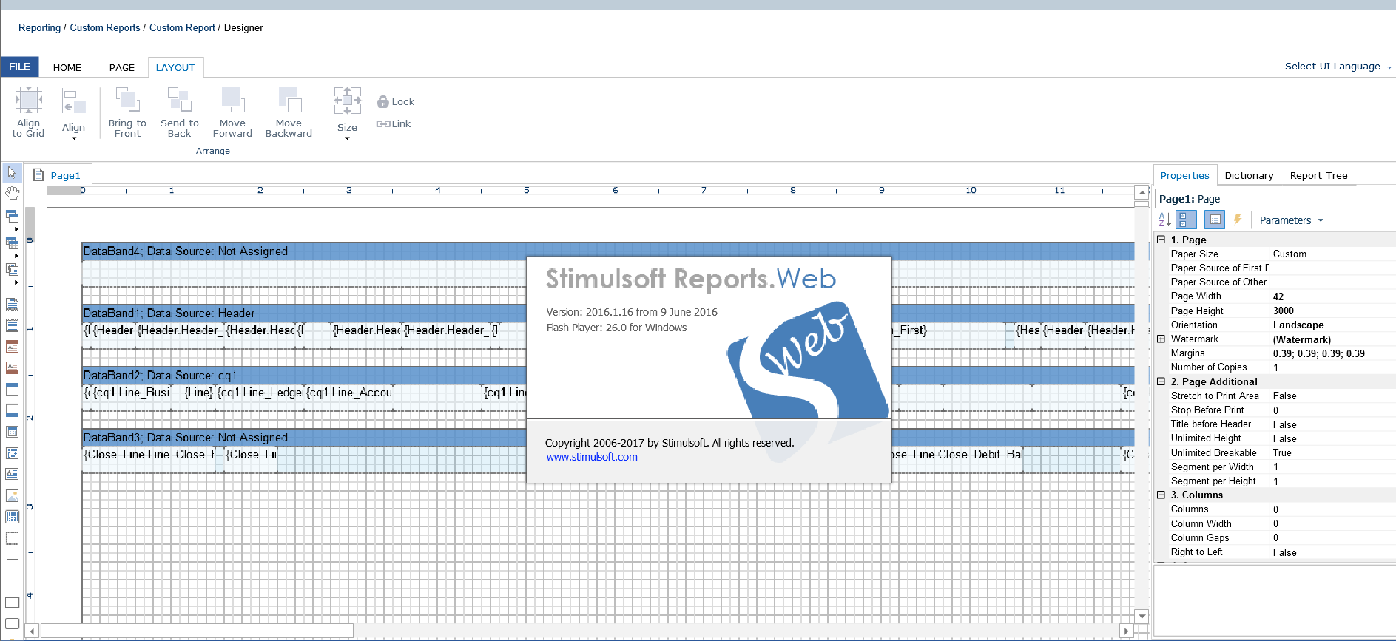Click horizontal scrollbar right arrow

pos(1127,631)
